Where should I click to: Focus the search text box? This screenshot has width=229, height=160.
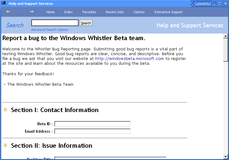click(55, 23)
